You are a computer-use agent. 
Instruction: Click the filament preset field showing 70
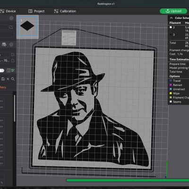pyautogui.click(x=5, y=60)
